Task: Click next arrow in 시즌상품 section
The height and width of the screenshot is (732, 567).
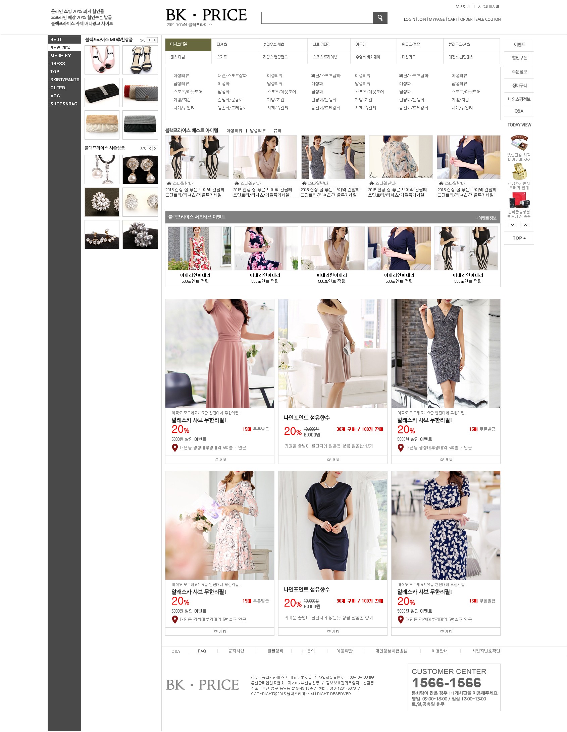Action: (x=155, y=148)
